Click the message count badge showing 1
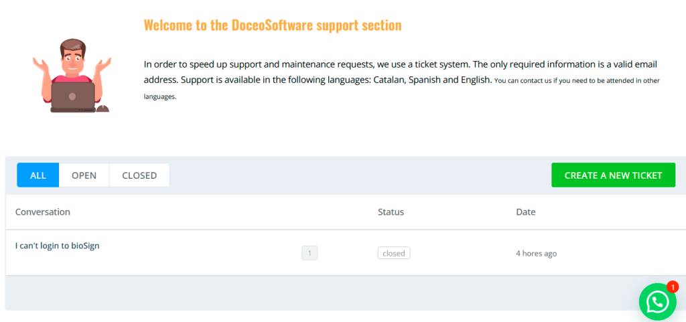This screenshot has width=686, height=322. tap(310, 253)
